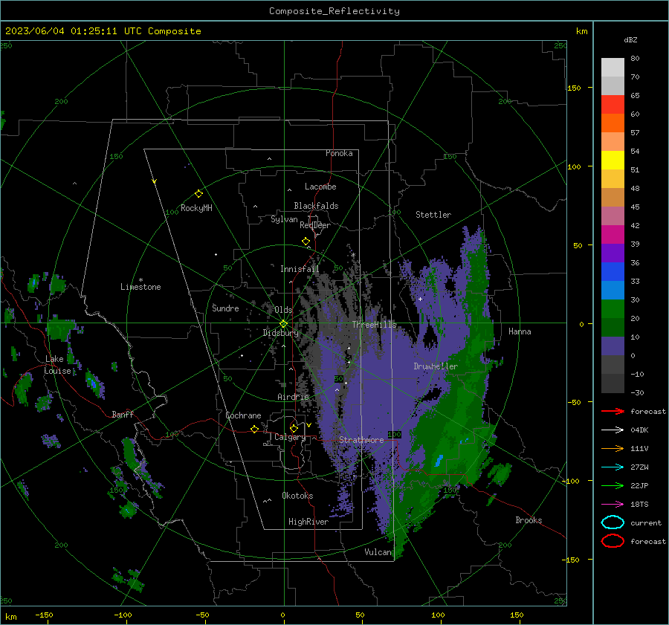Click the Sylvan label on the map
Screen dimensions: 669x625
(x=284, y=219)
